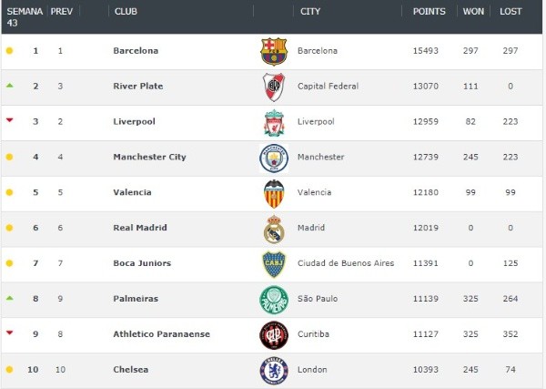Click the River Plate crest icon
The height and width of the screenshot is (389, 546).
(273, 87)
